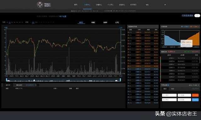Open the nav item right of trading center
The height and width of the screenshot is (120, 201).
pos(99,5)
